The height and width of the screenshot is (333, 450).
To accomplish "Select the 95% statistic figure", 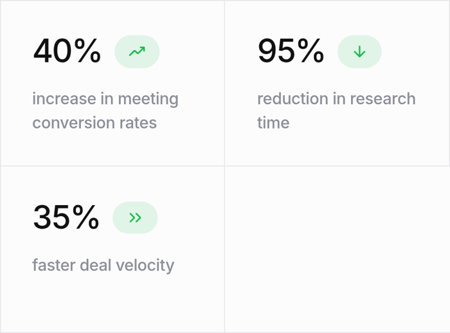I will pos(291,51).
